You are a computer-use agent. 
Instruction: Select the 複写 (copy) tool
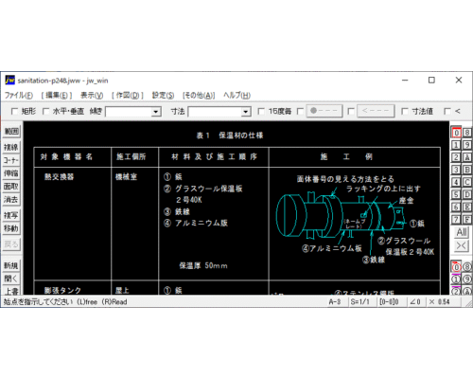click(x=11, y=215)
